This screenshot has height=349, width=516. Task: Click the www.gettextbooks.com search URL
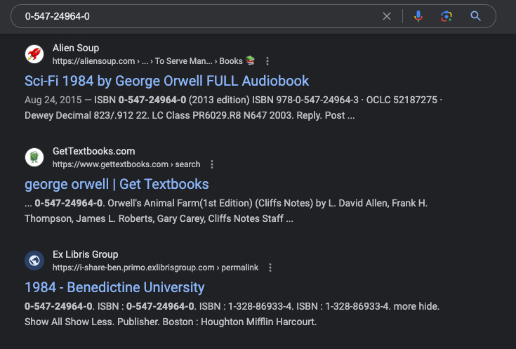(126, 164)
